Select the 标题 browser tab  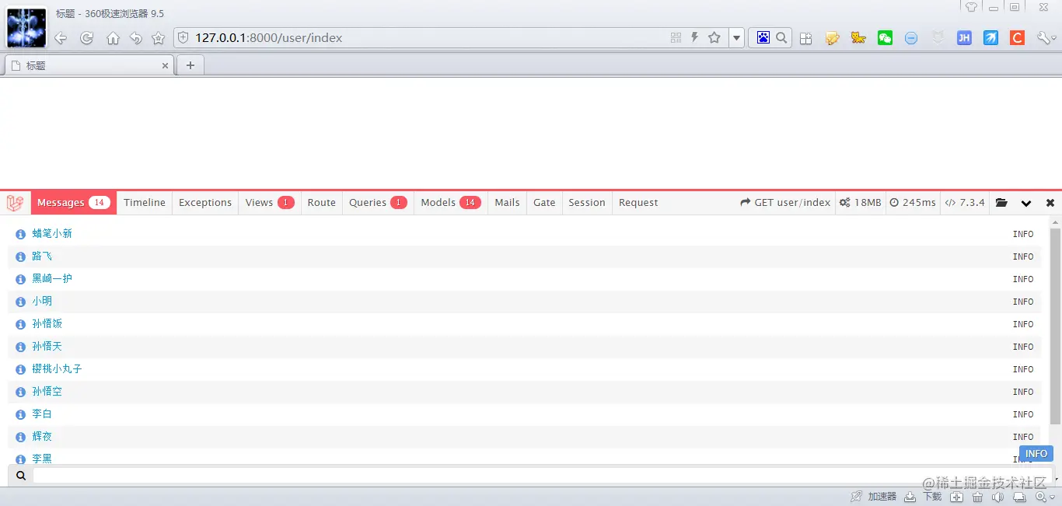tap(89, 65)
